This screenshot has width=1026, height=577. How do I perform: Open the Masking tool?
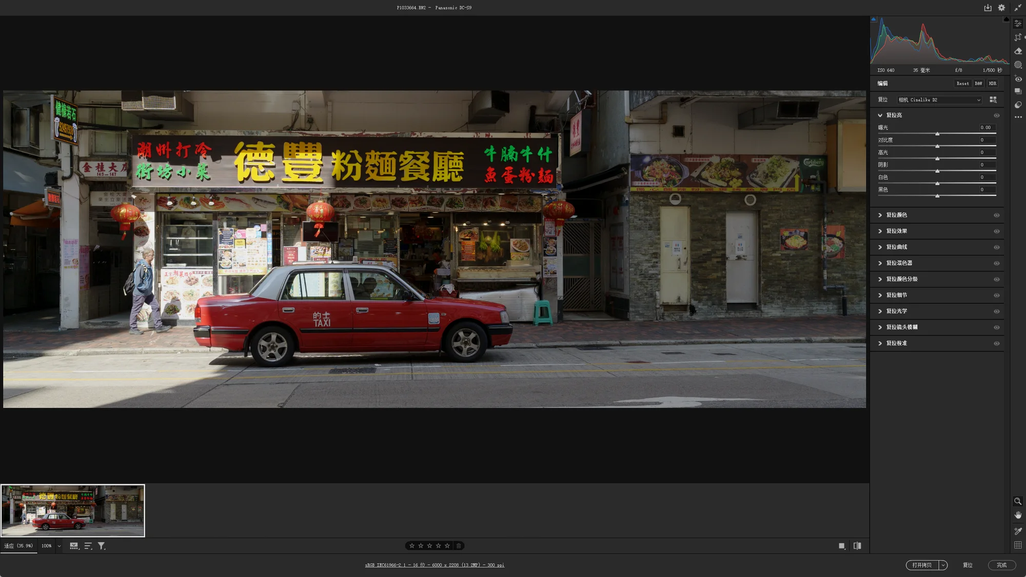1018,65
